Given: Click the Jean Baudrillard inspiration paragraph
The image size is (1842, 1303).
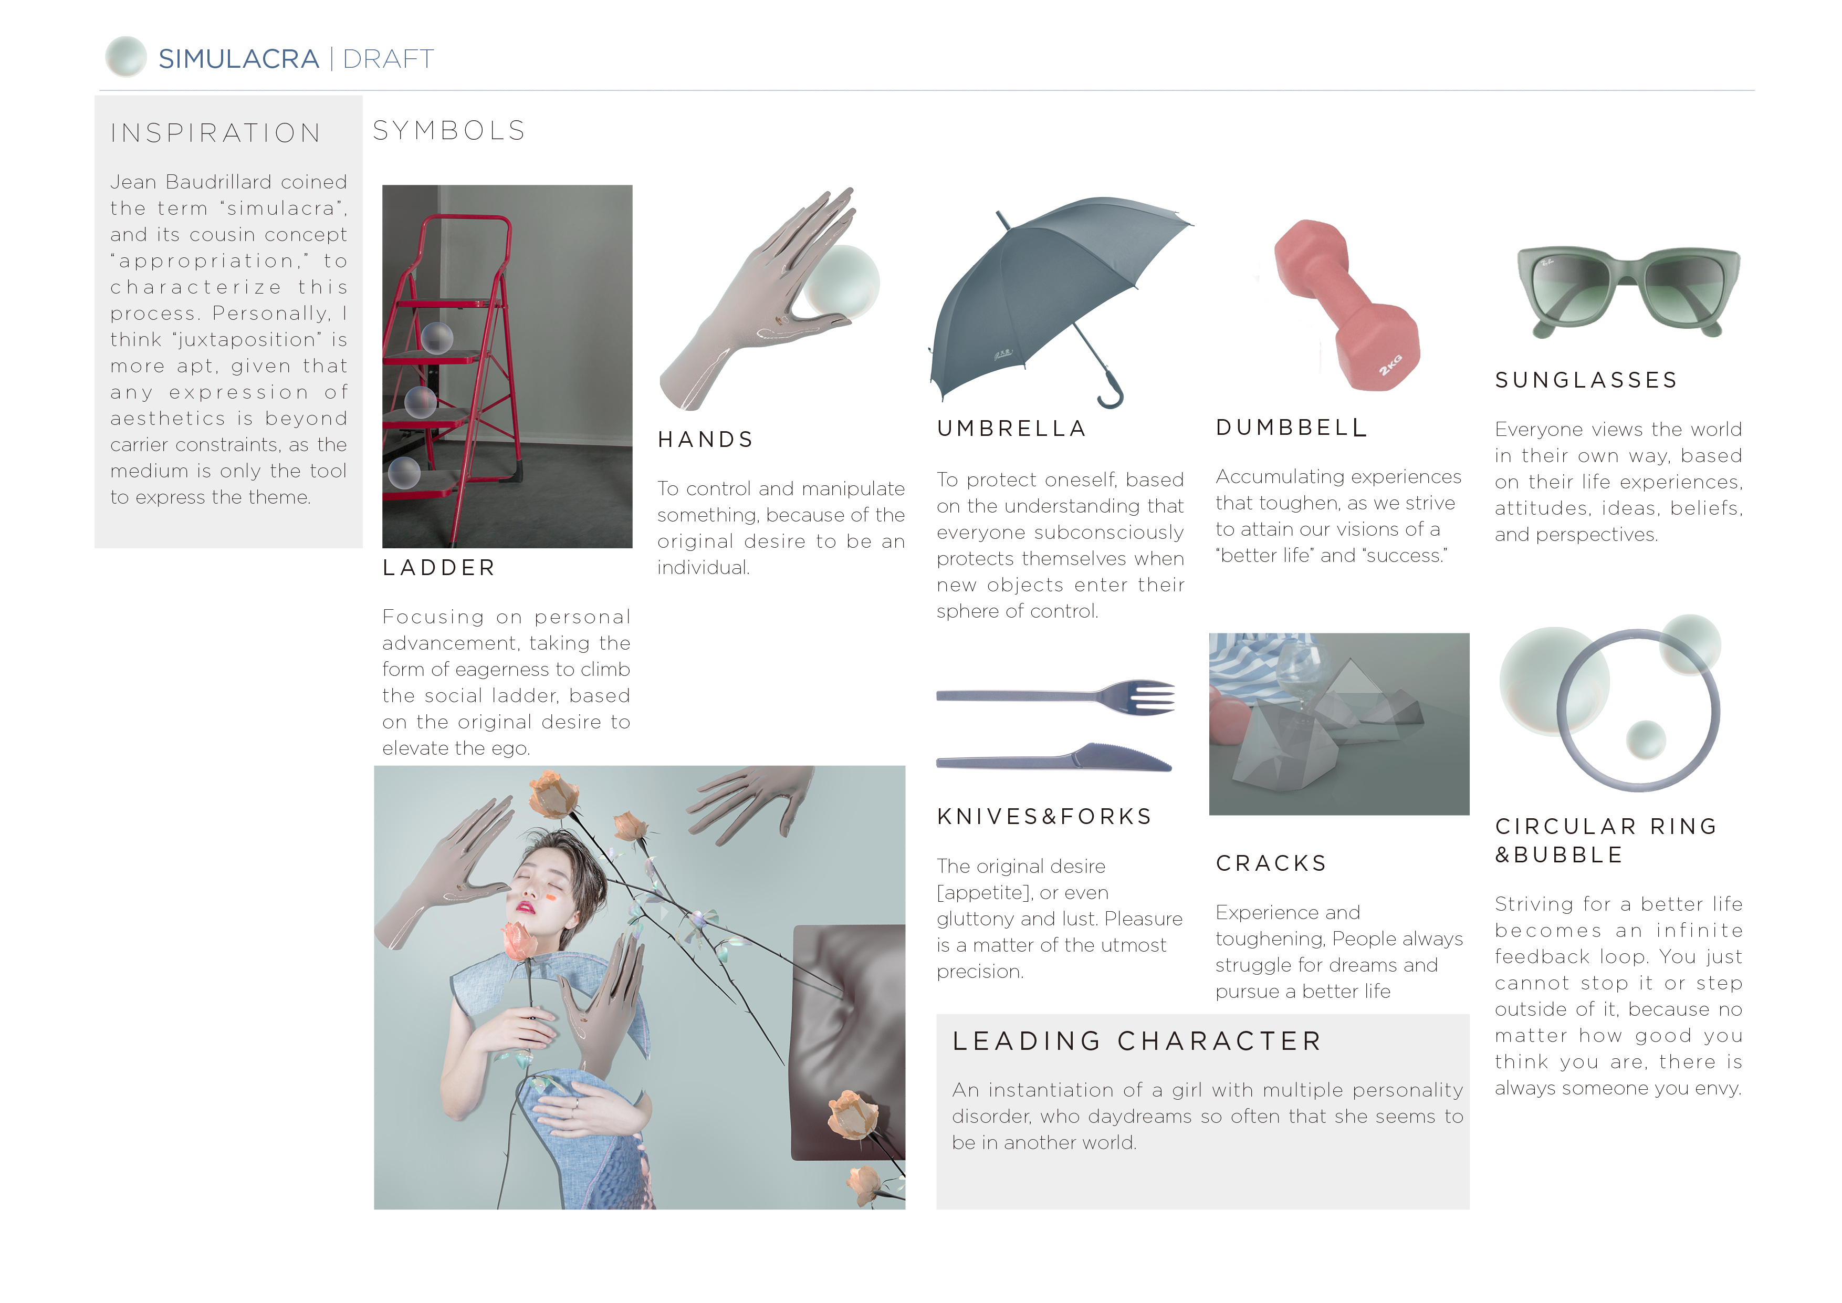Looking at the screenshot, I should (x=228, y=339).
